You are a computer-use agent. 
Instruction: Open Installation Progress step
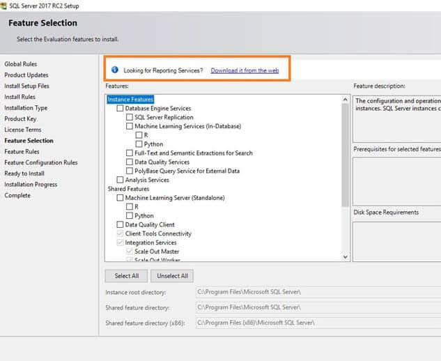point(31,185)
